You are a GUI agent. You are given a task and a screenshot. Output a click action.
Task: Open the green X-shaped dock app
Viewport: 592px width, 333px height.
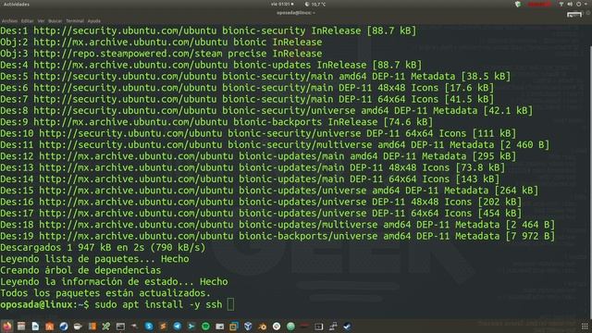[x=106, y=327]
